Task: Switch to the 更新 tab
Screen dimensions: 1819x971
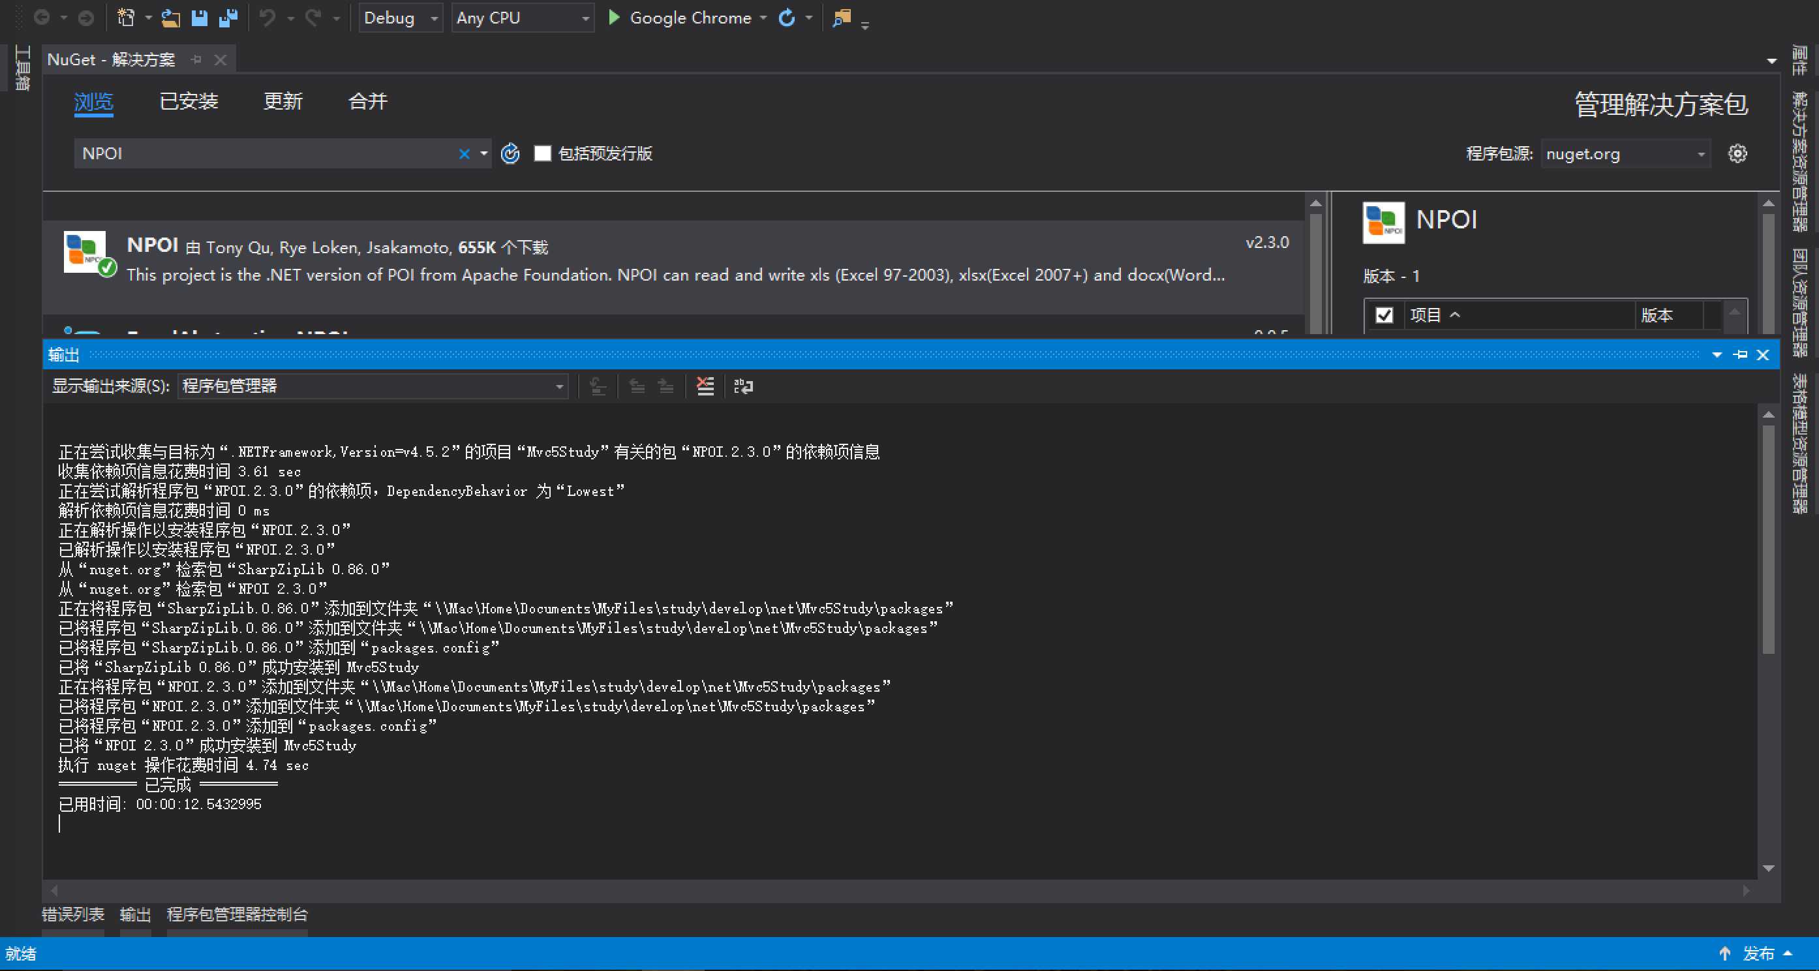Action: [x=281, y=102]
